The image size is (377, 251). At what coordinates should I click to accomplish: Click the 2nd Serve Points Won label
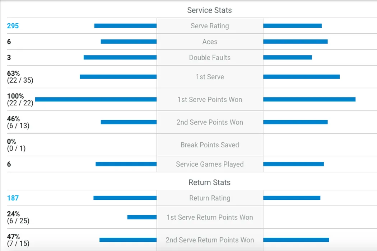click(210, 122)
